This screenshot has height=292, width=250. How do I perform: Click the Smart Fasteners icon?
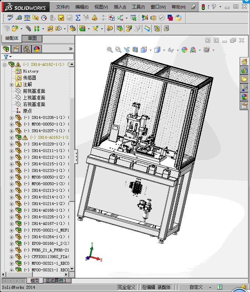pyautogui.click(x=50, y=28)
